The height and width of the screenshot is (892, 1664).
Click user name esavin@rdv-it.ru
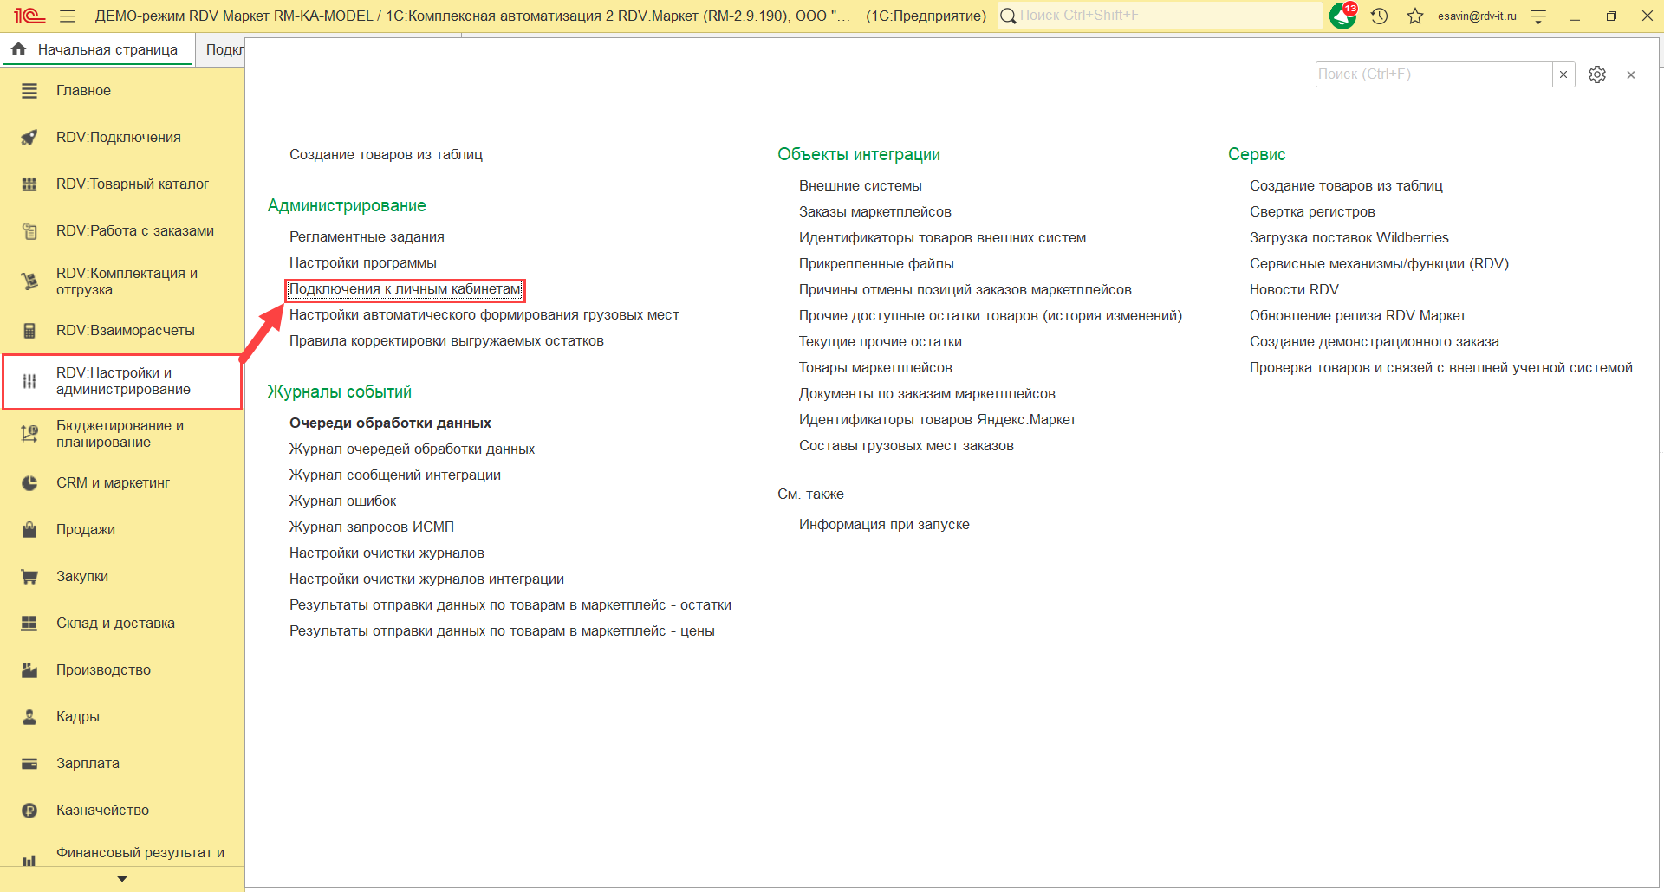coord(1477,16)
